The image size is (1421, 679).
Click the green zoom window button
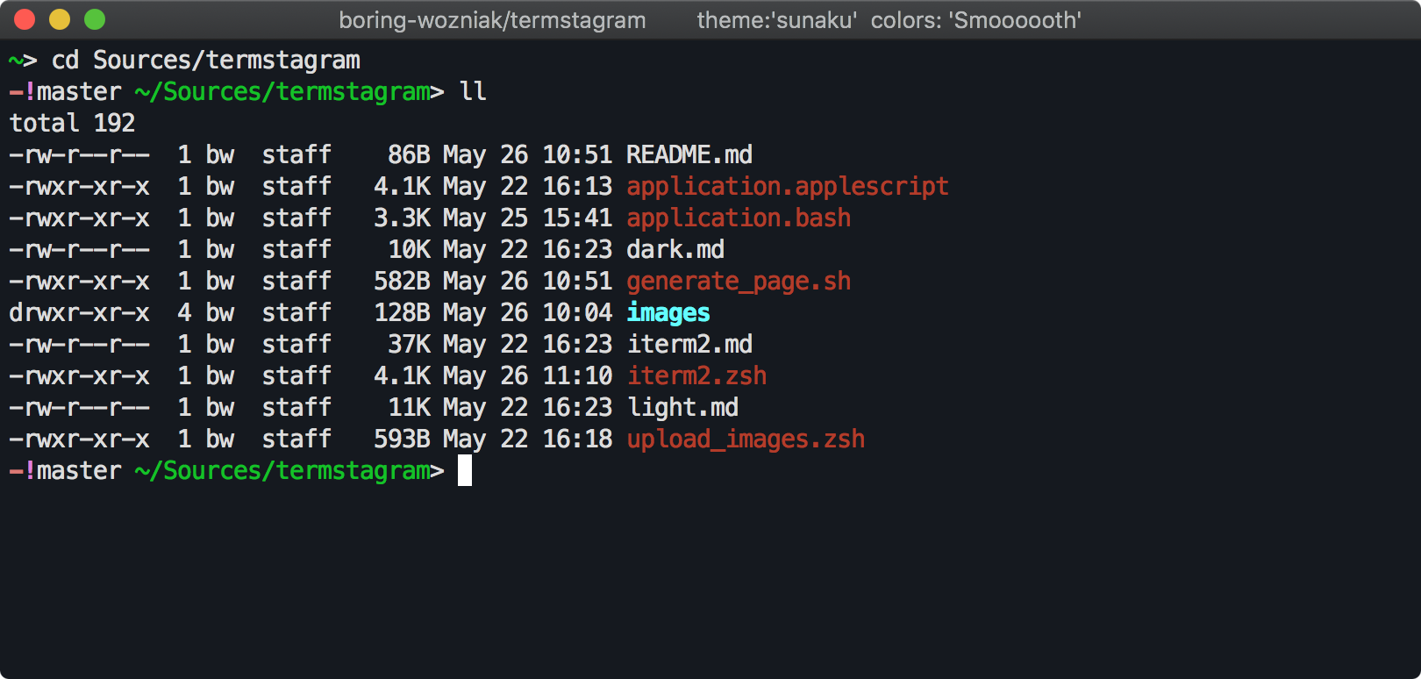click(95, 19)
